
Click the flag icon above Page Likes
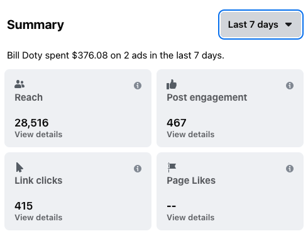coord(172,167)
